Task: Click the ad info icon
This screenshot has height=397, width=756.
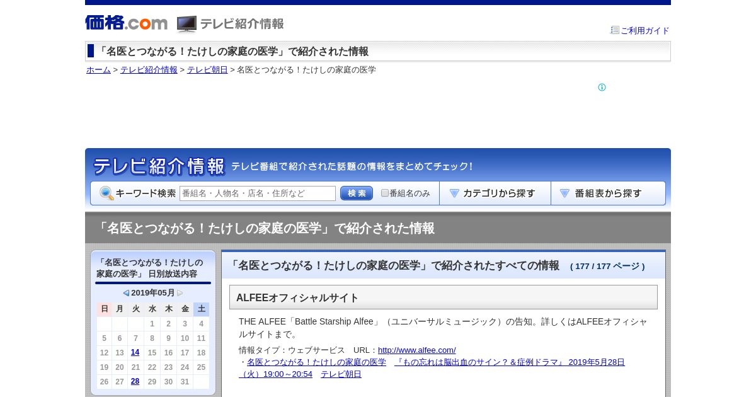Action: tap(602, 87)
